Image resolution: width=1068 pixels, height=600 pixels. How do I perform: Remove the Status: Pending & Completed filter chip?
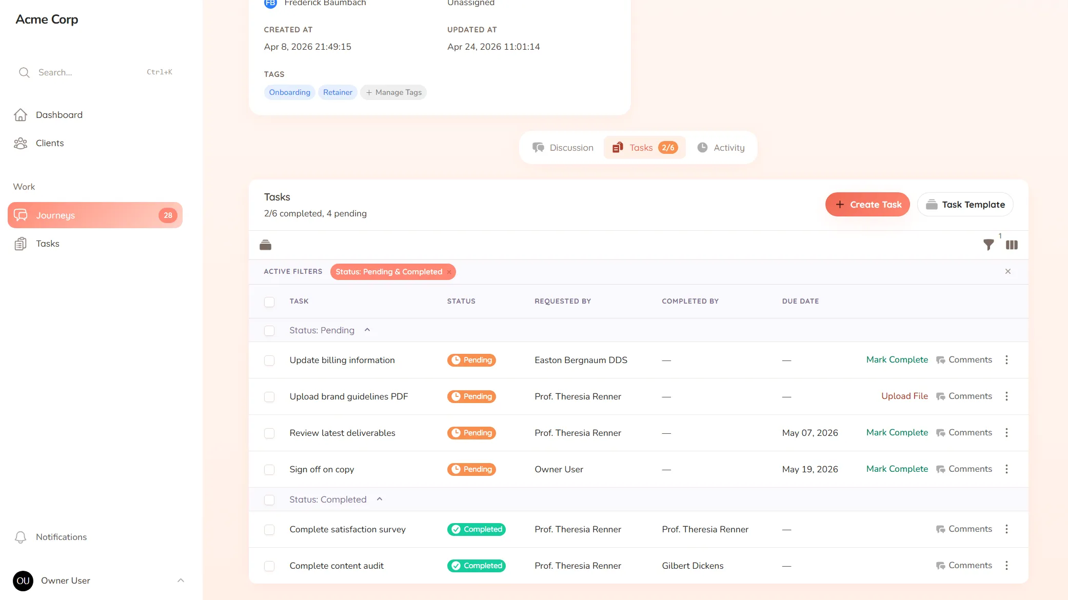[x=449, y=272]
